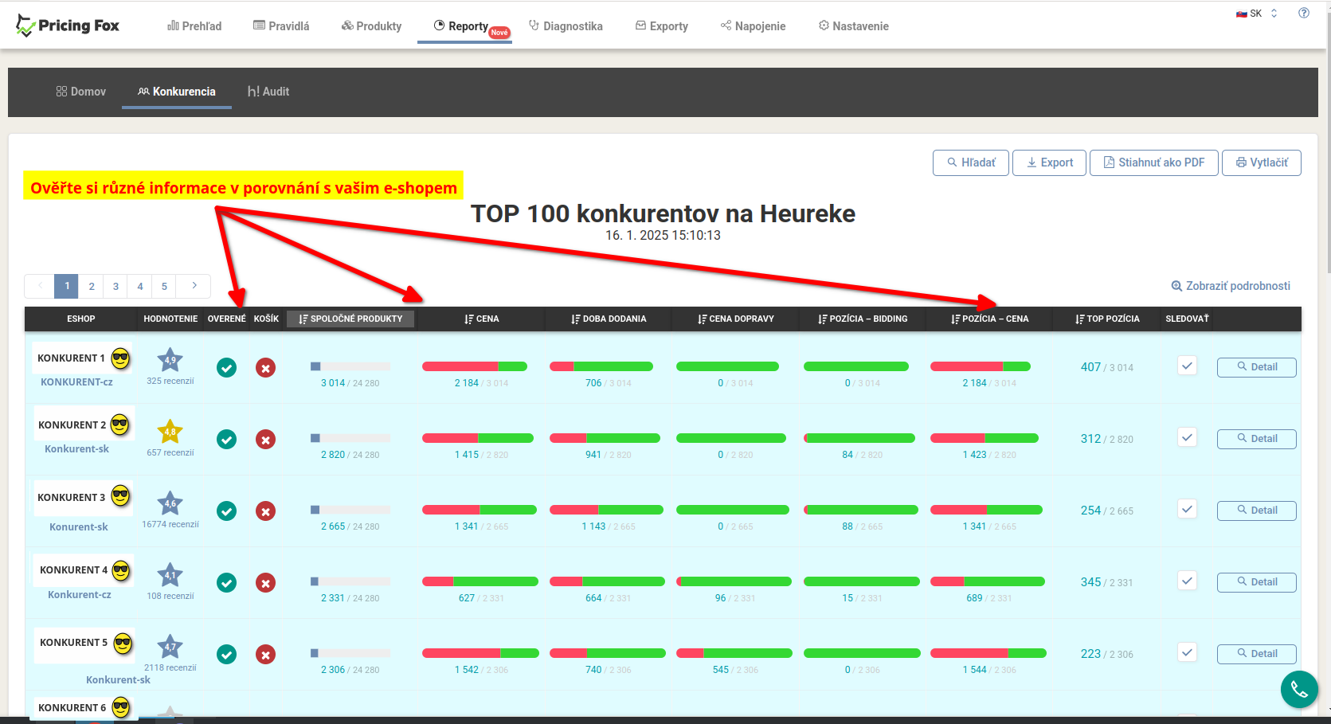The width and height of the screenshot is (1331, 724).
Task: Click the Vytlačiť print button
Action: click(x=1261, y=162)
